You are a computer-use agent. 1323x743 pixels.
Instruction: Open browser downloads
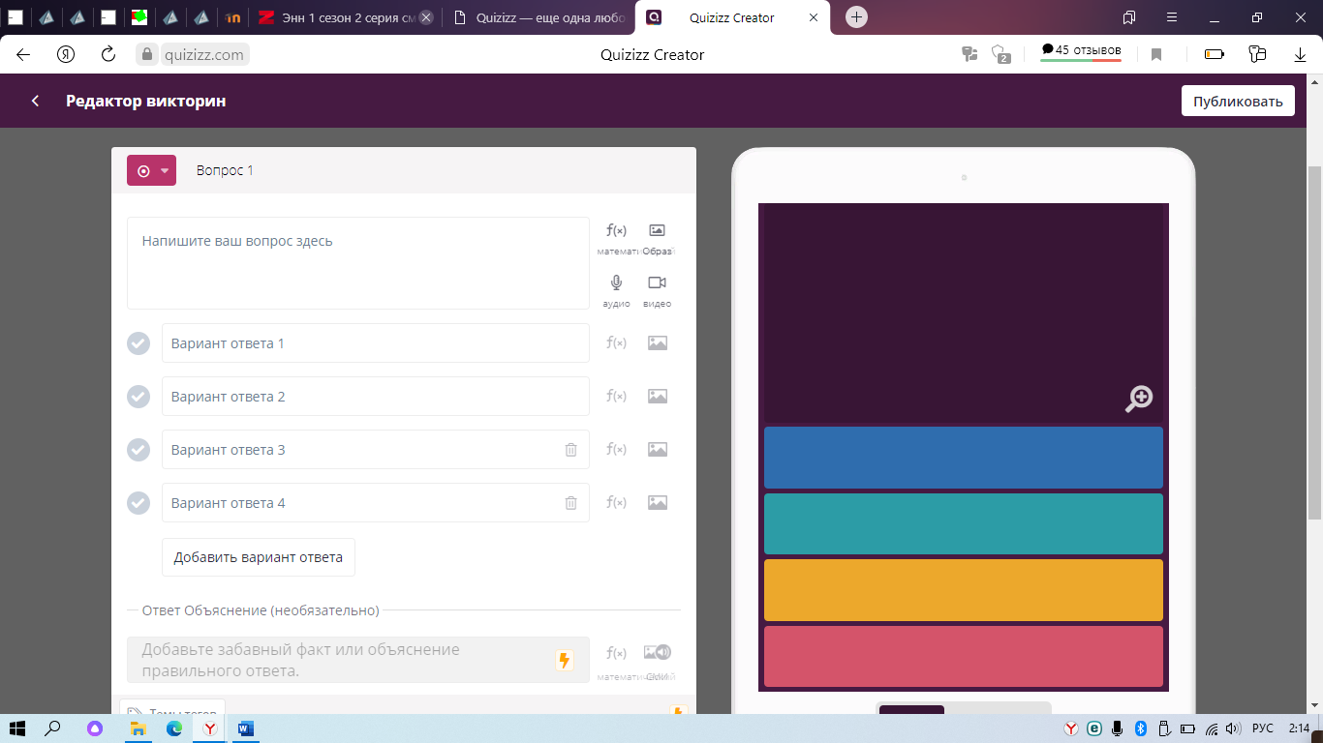pyautogui.click(x=1301, y=54)
